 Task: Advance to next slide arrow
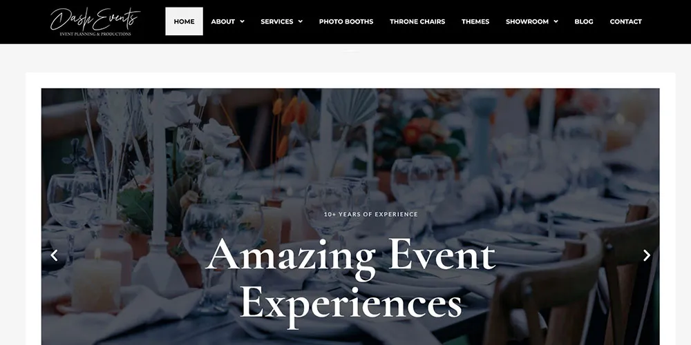pyautogui.click(x=647, y=255)
